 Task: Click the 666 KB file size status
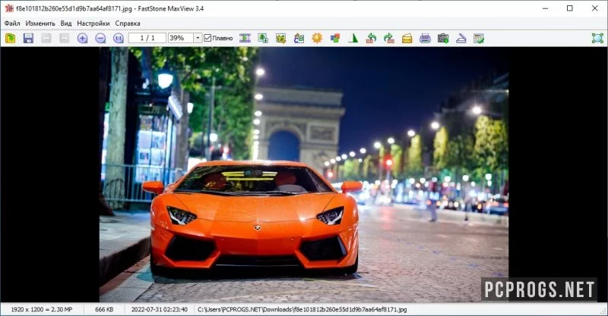coord(104,309)
